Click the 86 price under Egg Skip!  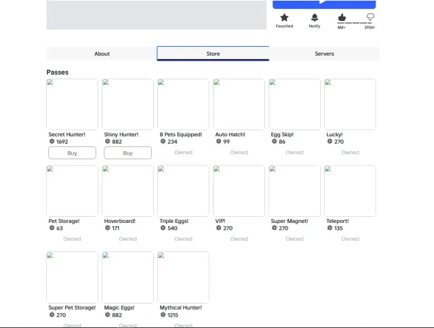tap(282, 142)
